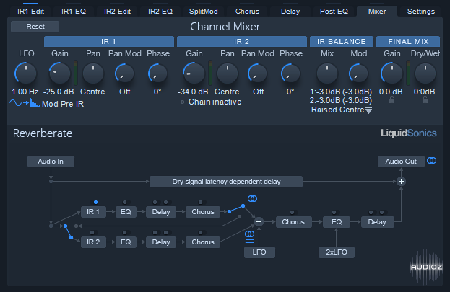Image resolution: width=450 pixels, height=292 pixels.
Task: Click the Reset button
Action: (x=35, y=27)
